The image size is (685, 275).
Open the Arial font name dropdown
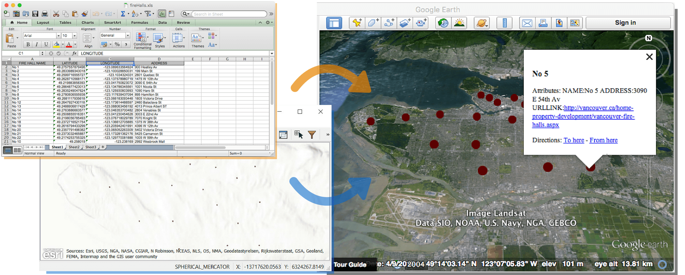[x=58, y=36]
